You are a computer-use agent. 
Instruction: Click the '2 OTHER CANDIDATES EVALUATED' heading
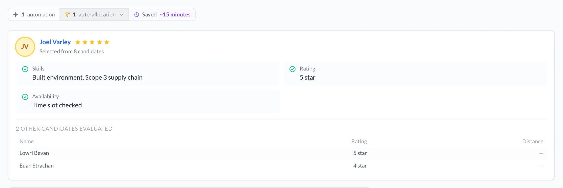[64, 129]
